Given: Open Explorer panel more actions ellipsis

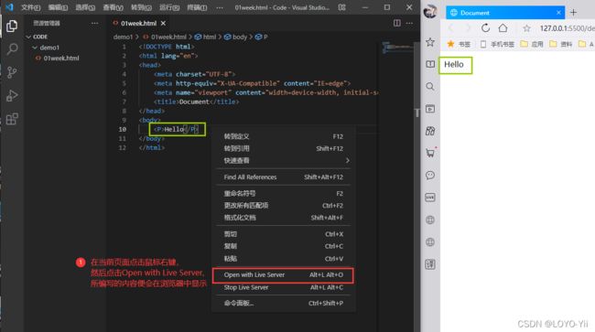Looking at the screenshot, I should click(95, 23).
